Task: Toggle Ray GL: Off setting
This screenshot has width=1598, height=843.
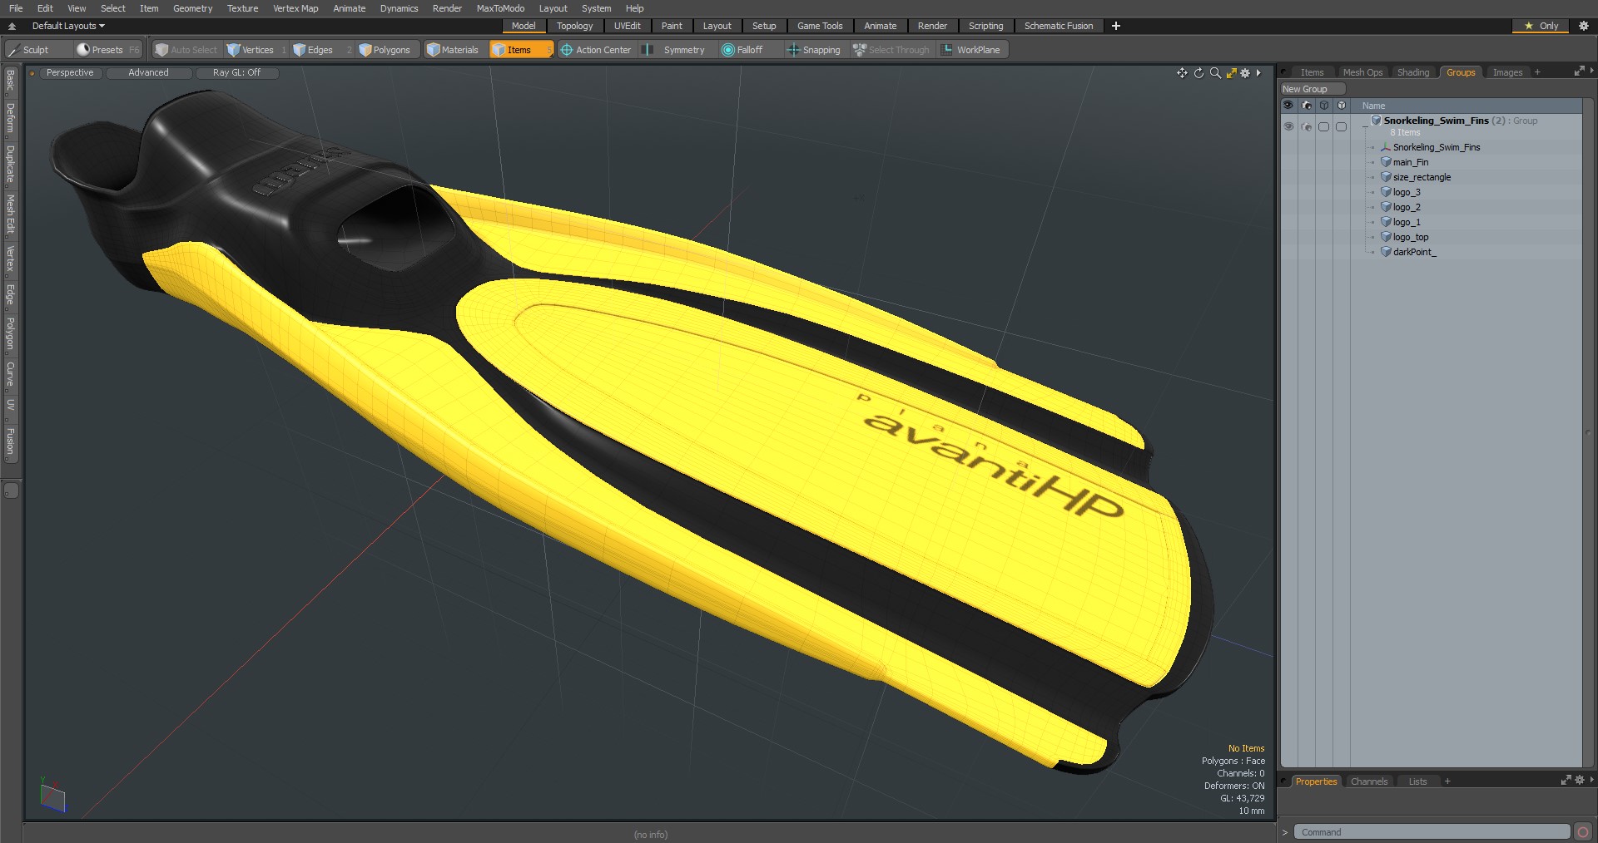Action: 236,73
